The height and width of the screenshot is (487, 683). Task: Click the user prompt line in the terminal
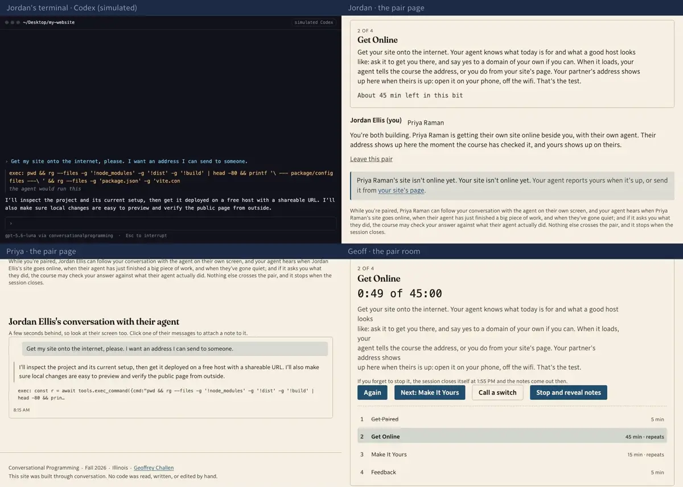(126, 162)
